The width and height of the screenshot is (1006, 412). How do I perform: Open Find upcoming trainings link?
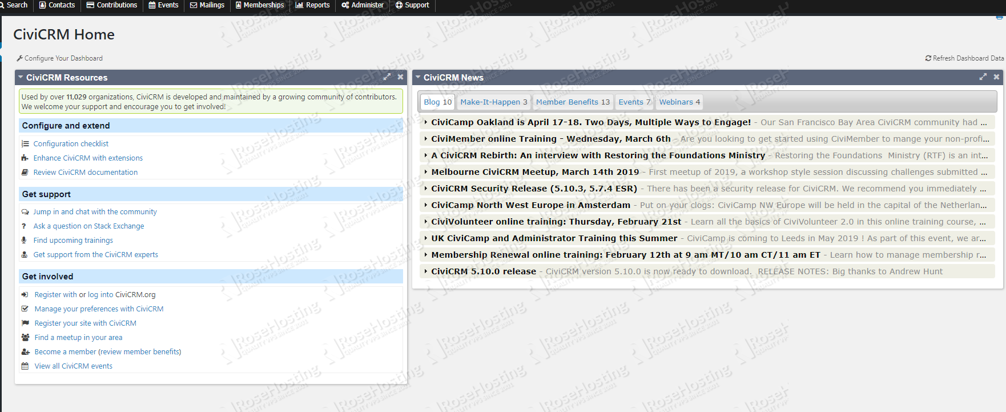(x=73, y=241)
